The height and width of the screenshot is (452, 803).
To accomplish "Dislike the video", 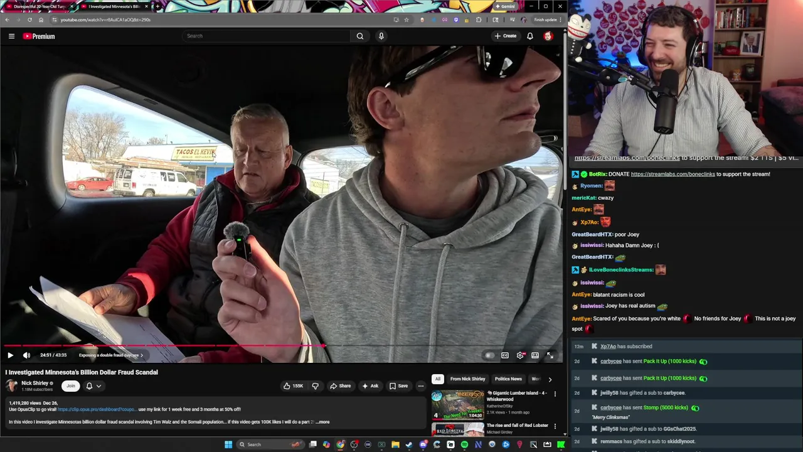I will pyautogui.click(x=316, y=386).
